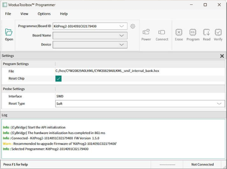
Task: Click the 'Start the API initialization' log line
Action: pos(34,127)
